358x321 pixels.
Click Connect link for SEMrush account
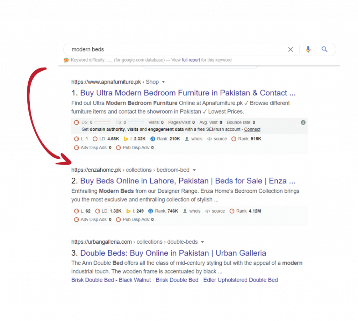point(252,129)
